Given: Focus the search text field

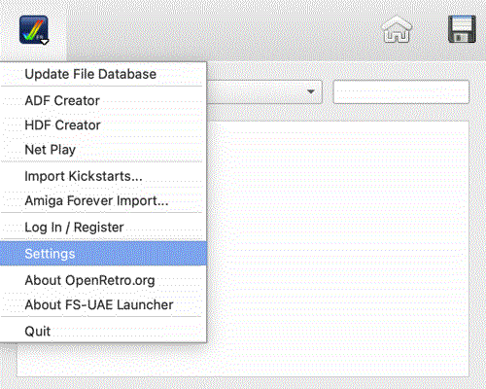Looking at the screenshot, I should coord(401,92).
